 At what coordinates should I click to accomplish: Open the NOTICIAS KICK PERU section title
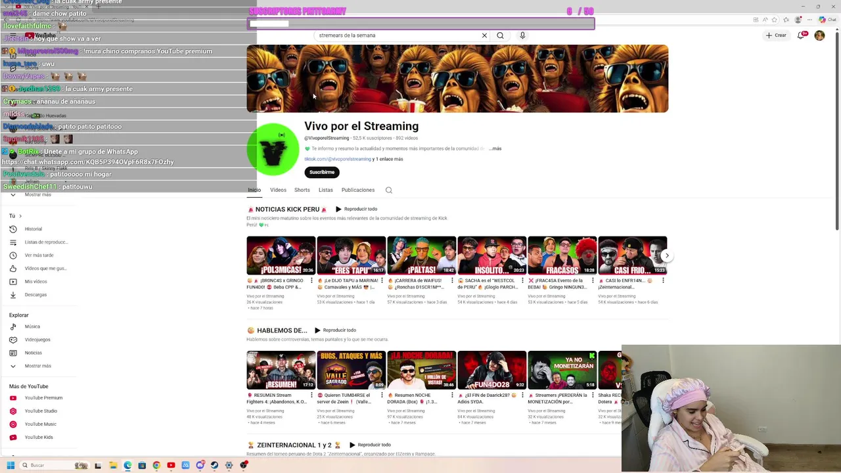tap(287, 209)
